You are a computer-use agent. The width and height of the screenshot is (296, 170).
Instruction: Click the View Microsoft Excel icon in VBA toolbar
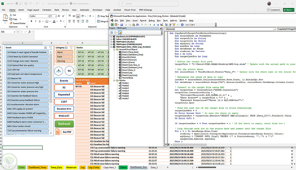pyautogui.click(x=112, y=25)
